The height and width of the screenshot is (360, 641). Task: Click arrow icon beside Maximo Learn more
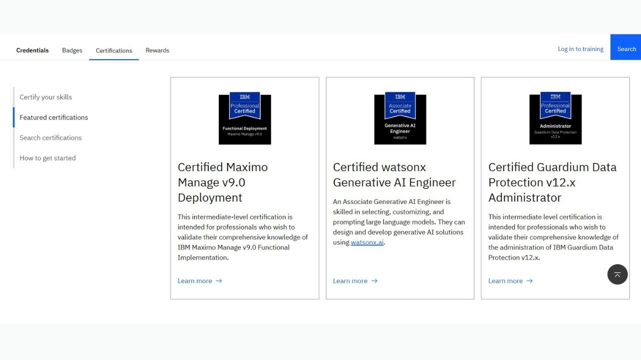tap(219, 281)
